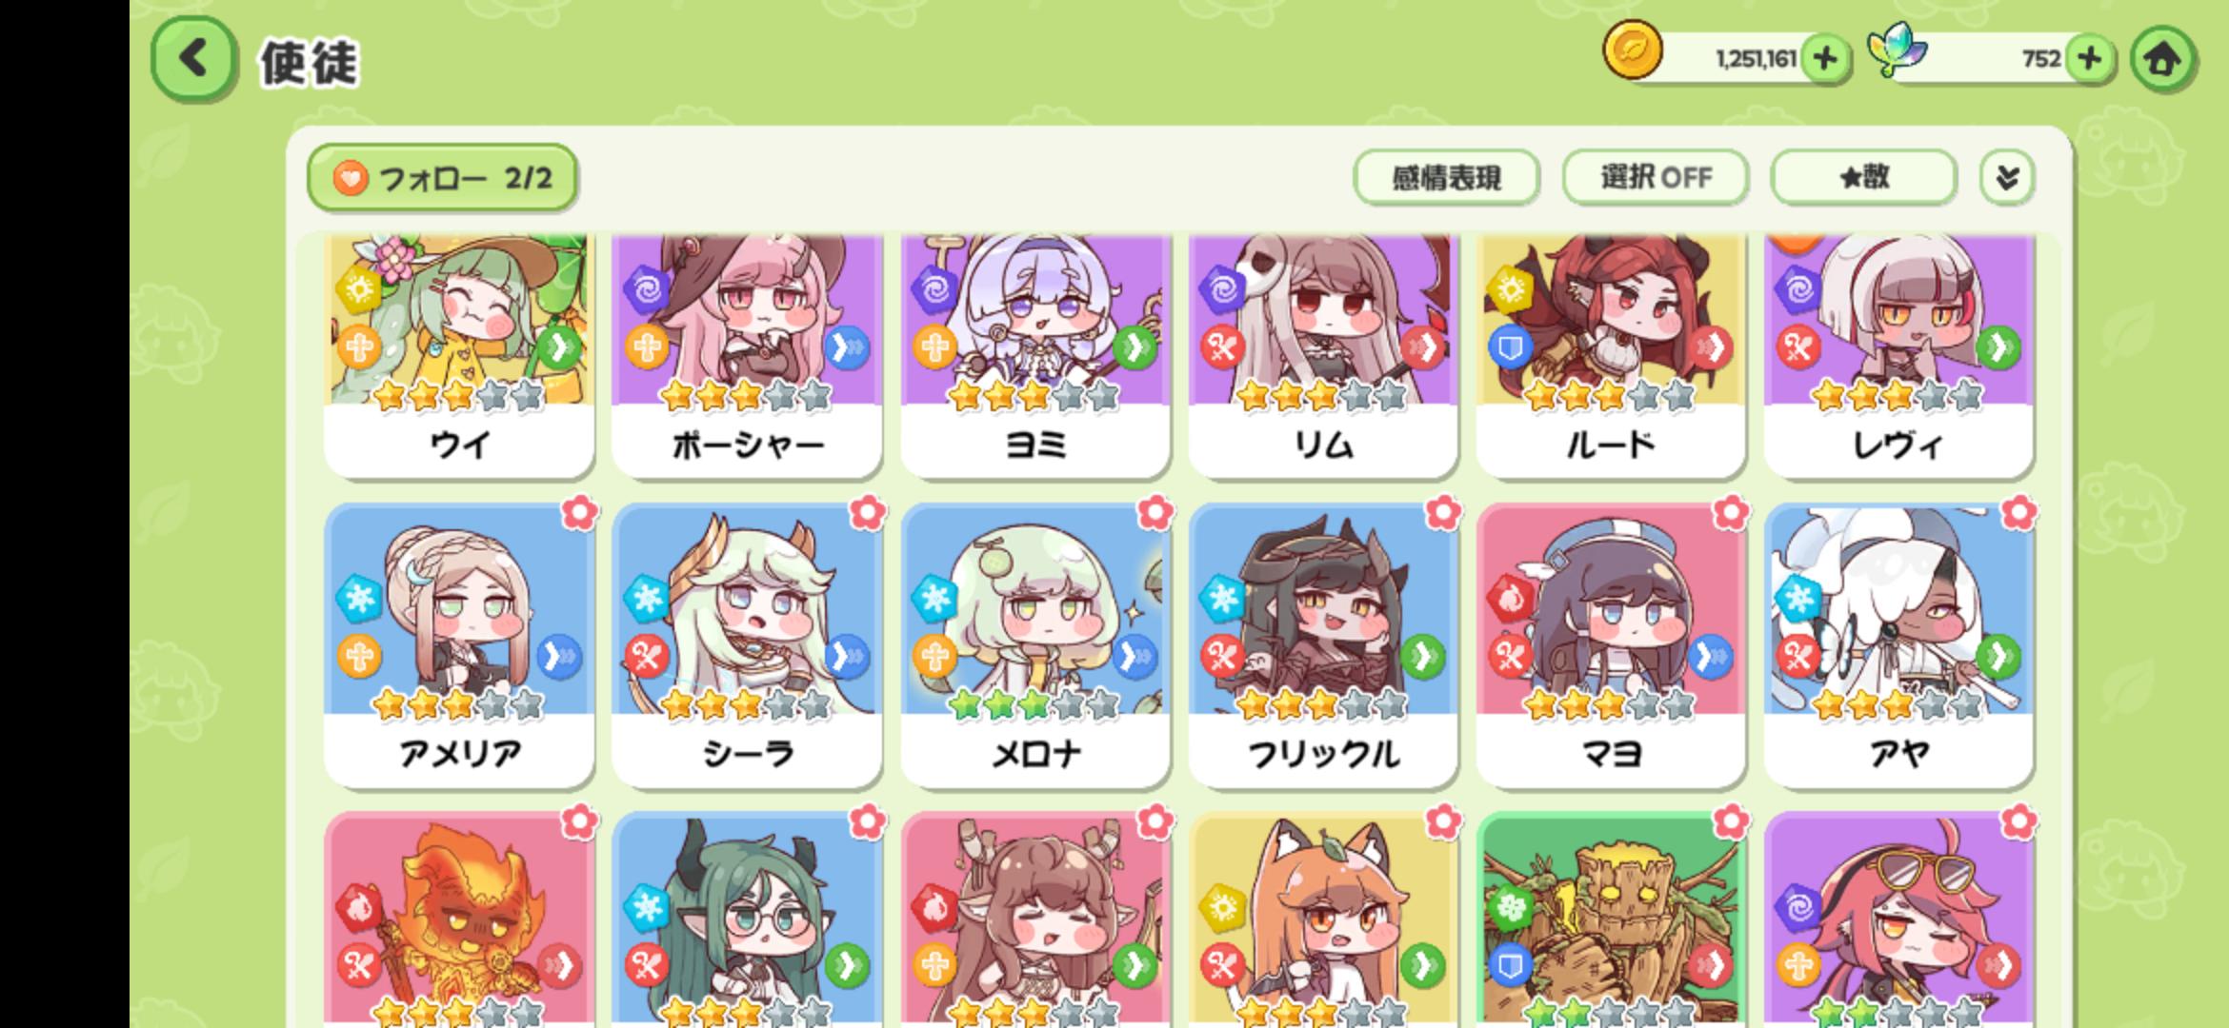Screen dimensions: 2229x1028
Task: Toggle 選択 OFF selection mode
Action: (x=1656, y=177)
